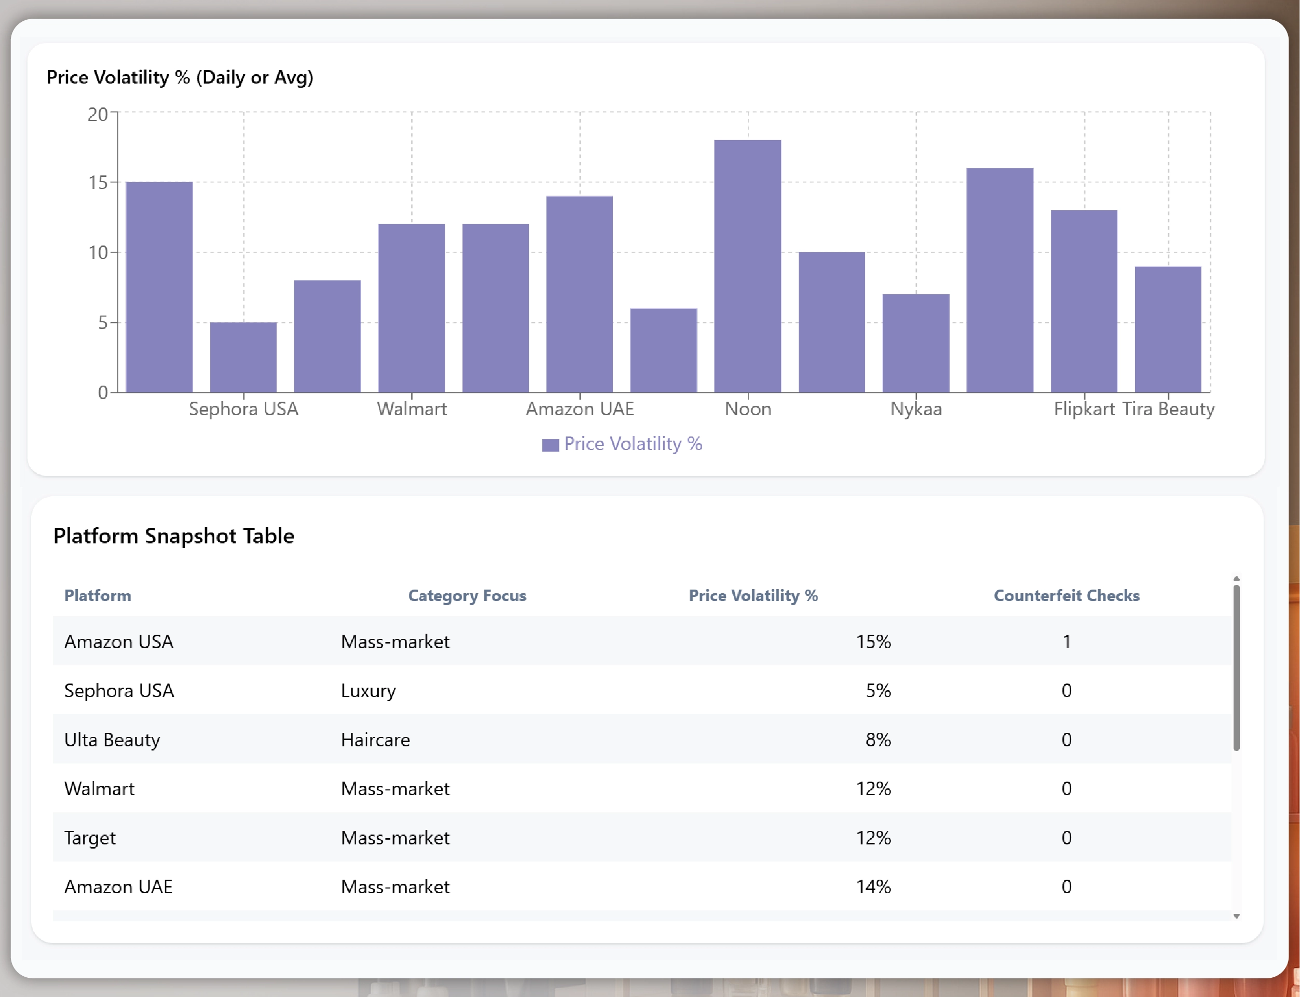The height and width of the screenshot is (997, 1300).
Task: Click Counterfeit Checks column header
Action: pos(1066,595)
